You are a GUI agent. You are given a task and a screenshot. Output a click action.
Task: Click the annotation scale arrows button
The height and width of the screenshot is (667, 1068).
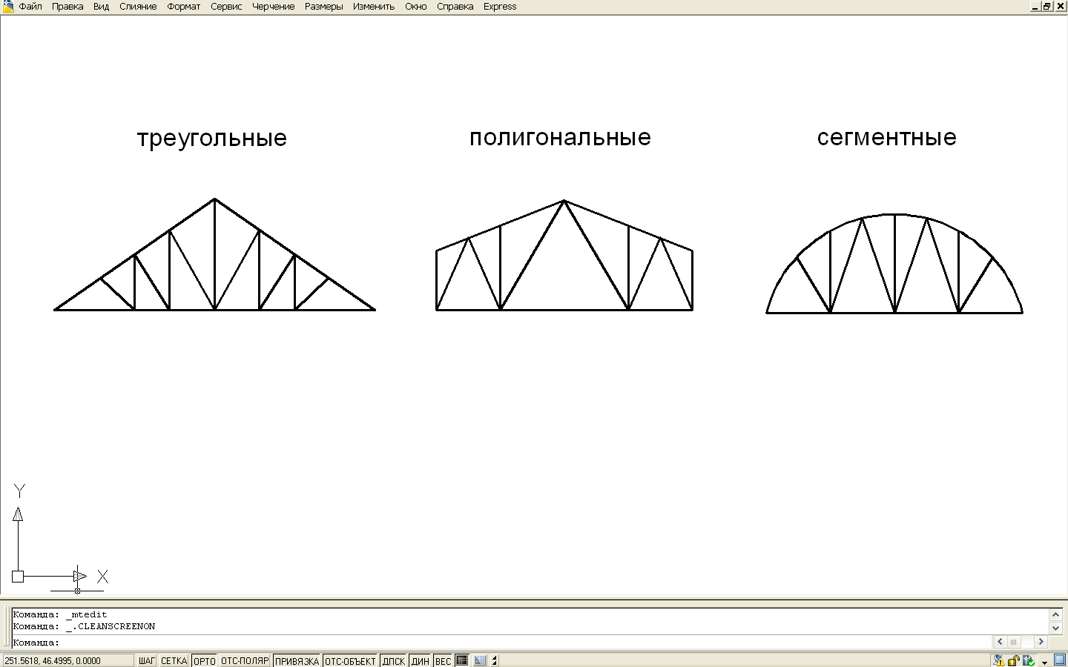[495, 661]
